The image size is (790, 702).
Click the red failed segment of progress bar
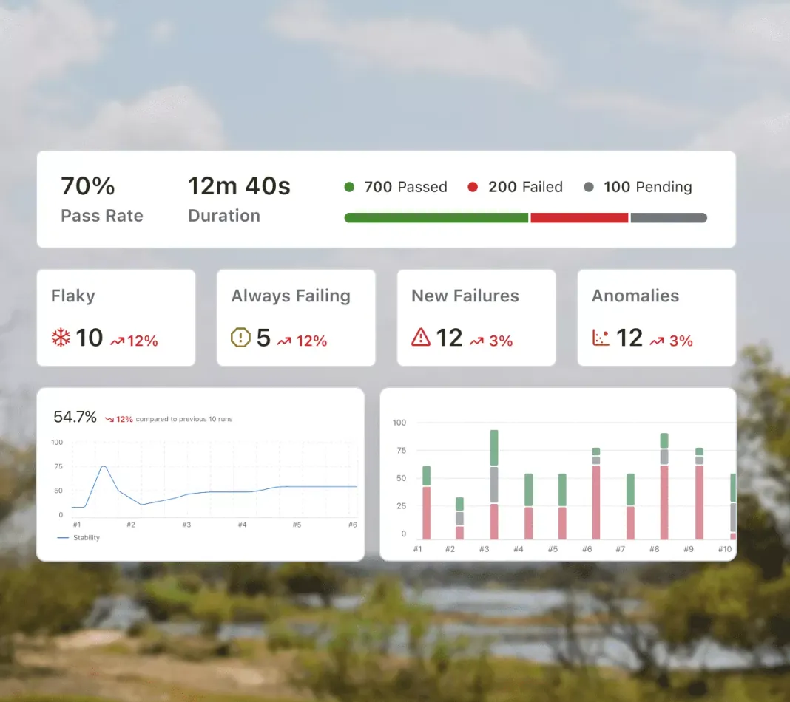[579, 218]
